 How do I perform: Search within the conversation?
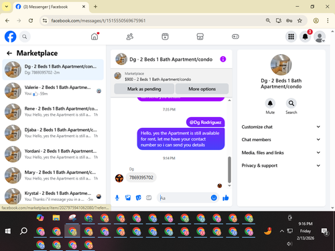tap(291, 103)
